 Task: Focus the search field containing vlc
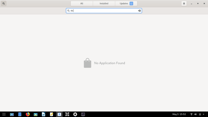[x=104, y=11]
